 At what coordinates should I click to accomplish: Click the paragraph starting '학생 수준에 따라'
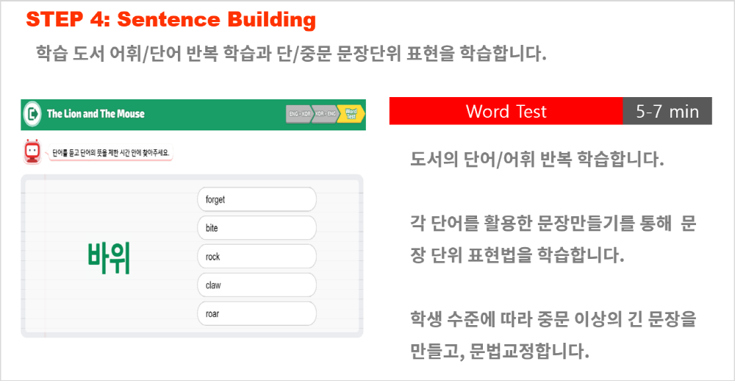553,335
